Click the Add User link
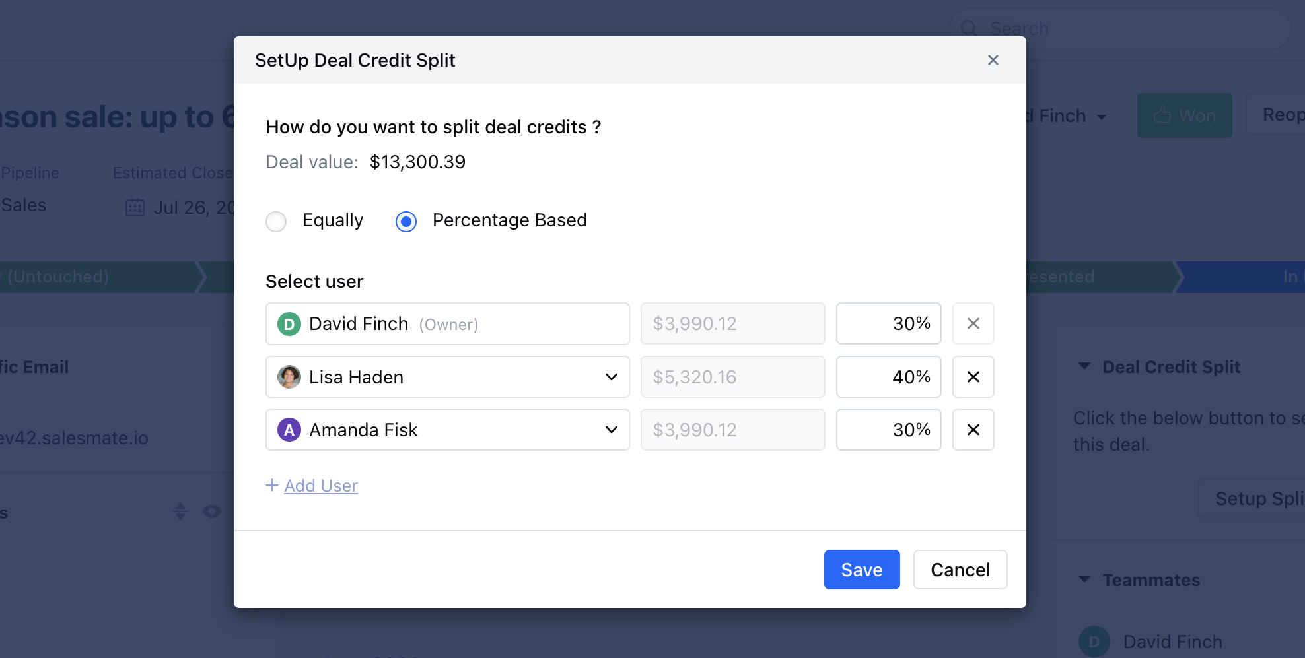Screen dimensions: 1305x658 (x=321, y=486)
